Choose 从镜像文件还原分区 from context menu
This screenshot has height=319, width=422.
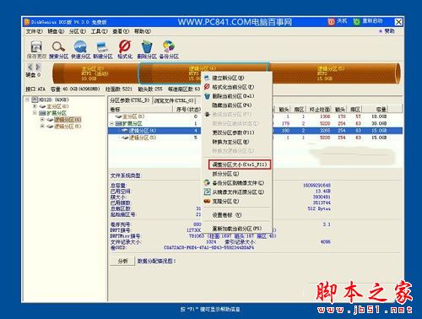coord(238,192)
